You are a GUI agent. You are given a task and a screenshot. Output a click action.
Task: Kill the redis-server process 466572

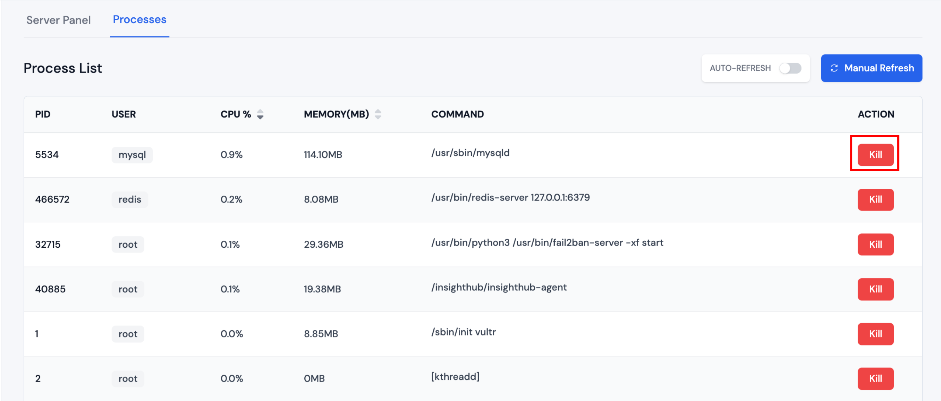point(875,199)
